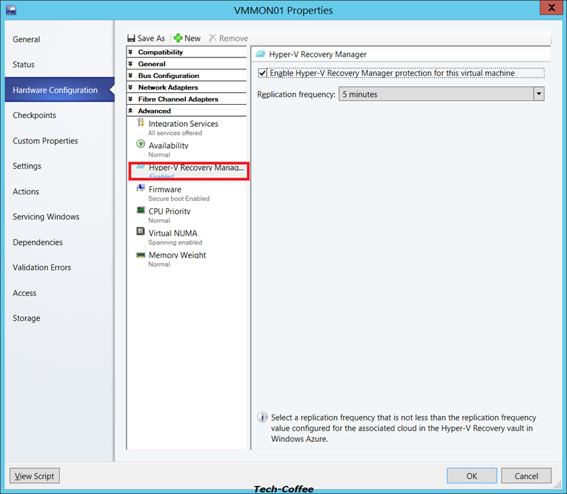The height and width of the screenshot is (494, 567).
Task: Expand the Fibre Channel Adapters section
Action: [187, 99]
